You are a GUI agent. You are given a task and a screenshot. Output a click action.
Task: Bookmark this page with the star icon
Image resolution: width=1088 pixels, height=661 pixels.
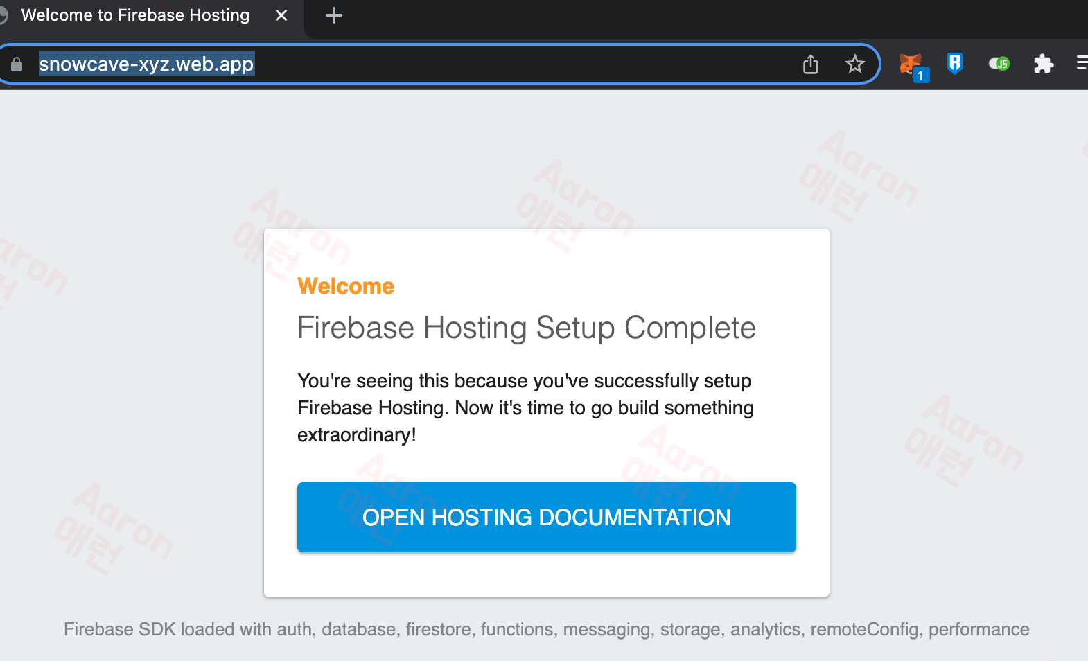pyautogui.click(x=855, y=64)
